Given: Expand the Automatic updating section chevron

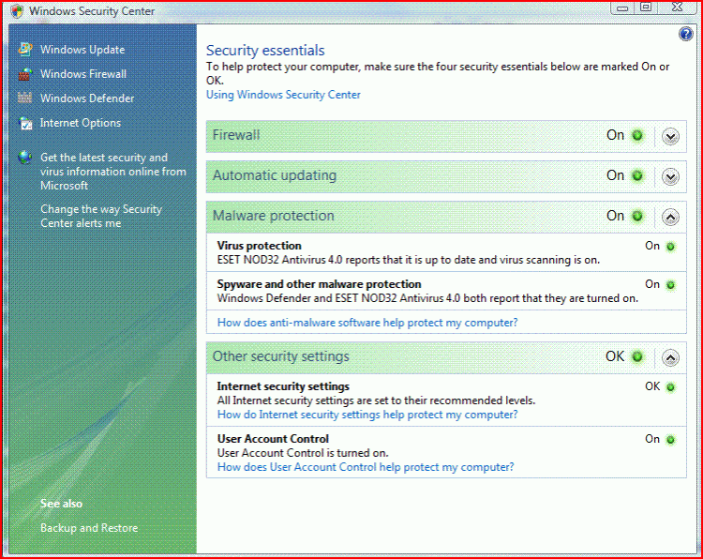Looking at the screenshot, I should click(670, 176).
